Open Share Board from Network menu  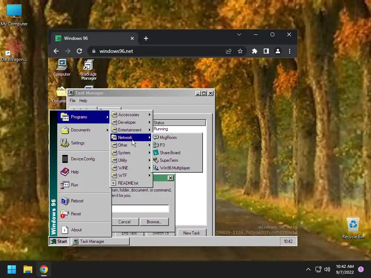[x=177, y=152]
